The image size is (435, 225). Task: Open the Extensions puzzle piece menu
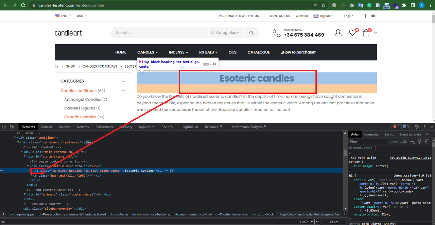tap(404, 5)
